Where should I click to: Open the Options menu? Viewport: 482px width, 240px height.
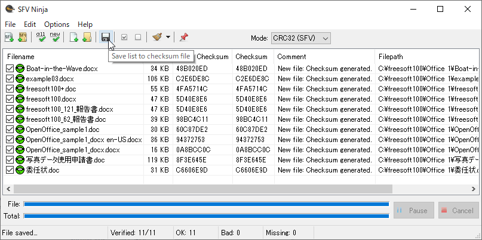coord(57,24)
